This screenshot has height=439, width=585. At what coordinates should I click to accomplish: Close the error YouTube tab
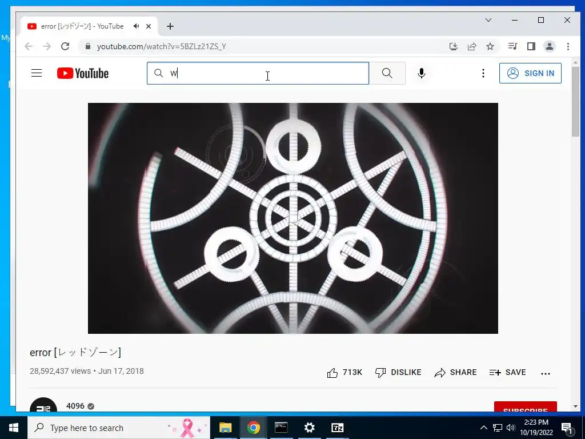click(149, 26)
